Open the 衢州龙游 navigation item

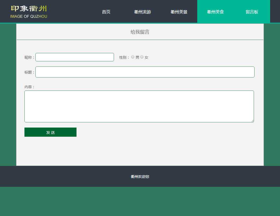(x=143, y=12)
